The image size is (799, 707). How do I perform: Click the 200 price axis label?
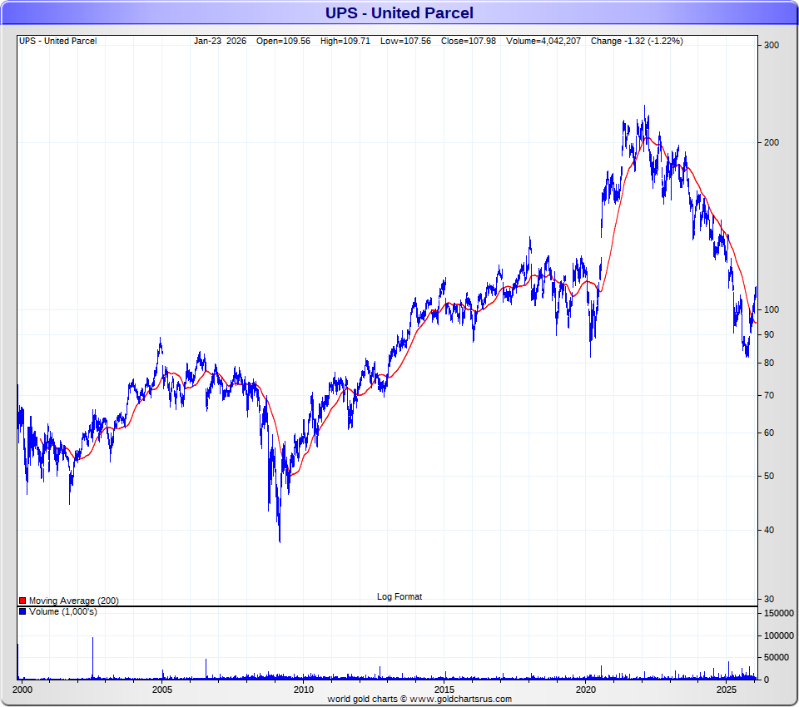coord(772,142)
